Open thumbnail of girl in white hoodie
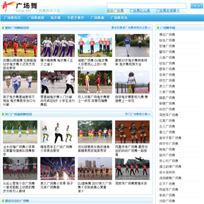 point(20,82)
